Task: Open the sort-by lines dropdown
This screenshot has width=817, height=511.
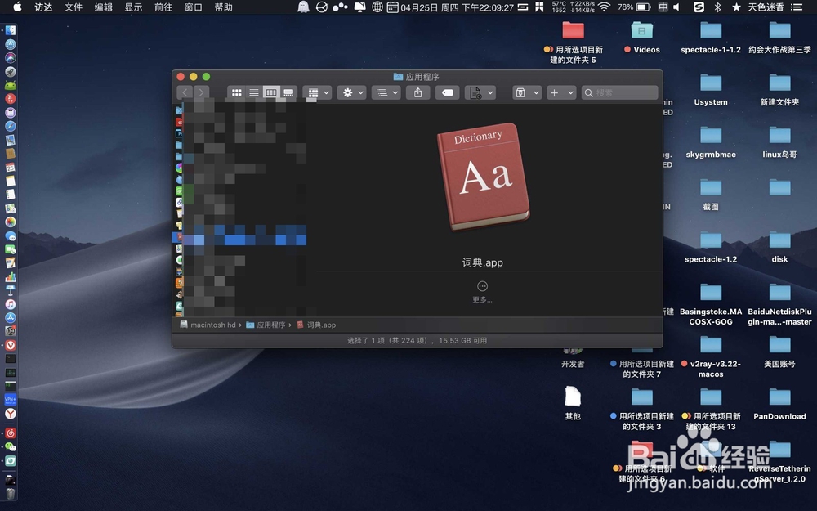Action: 386,93
